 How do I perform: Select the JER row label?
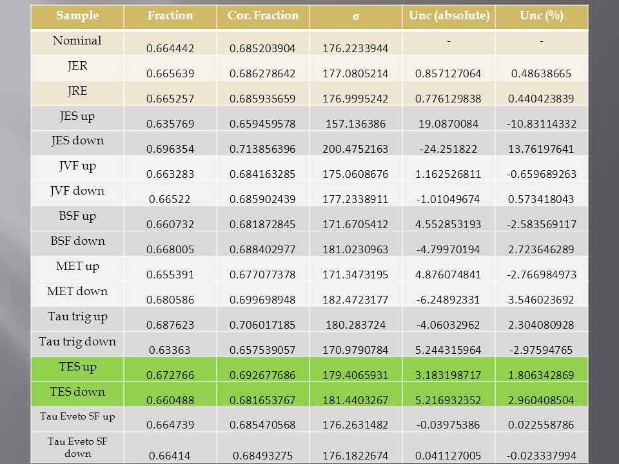(x=77, y=66)
